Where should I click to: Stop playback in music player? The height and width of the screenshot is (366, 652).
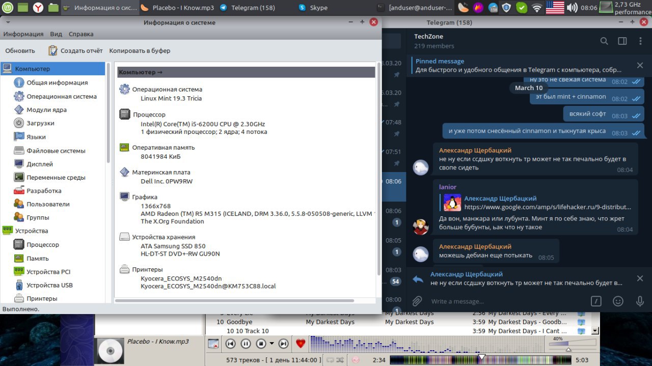(x=261, y=344)
